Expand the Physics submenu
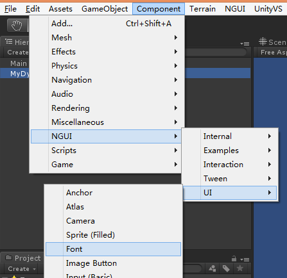The width and height of the screenshot is (287, 278). [106, 66]
